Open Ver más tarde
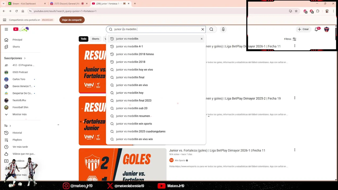Viewport: 338px width, 190px height. tap(20, 147)
